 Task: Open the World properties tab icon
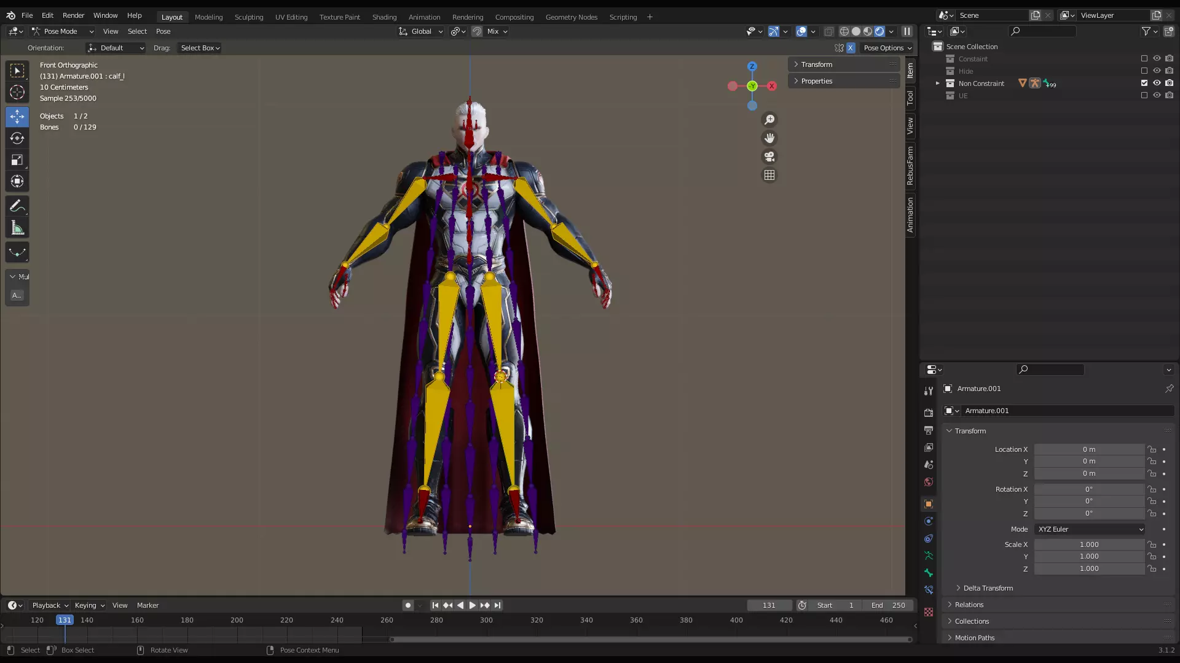929,482
